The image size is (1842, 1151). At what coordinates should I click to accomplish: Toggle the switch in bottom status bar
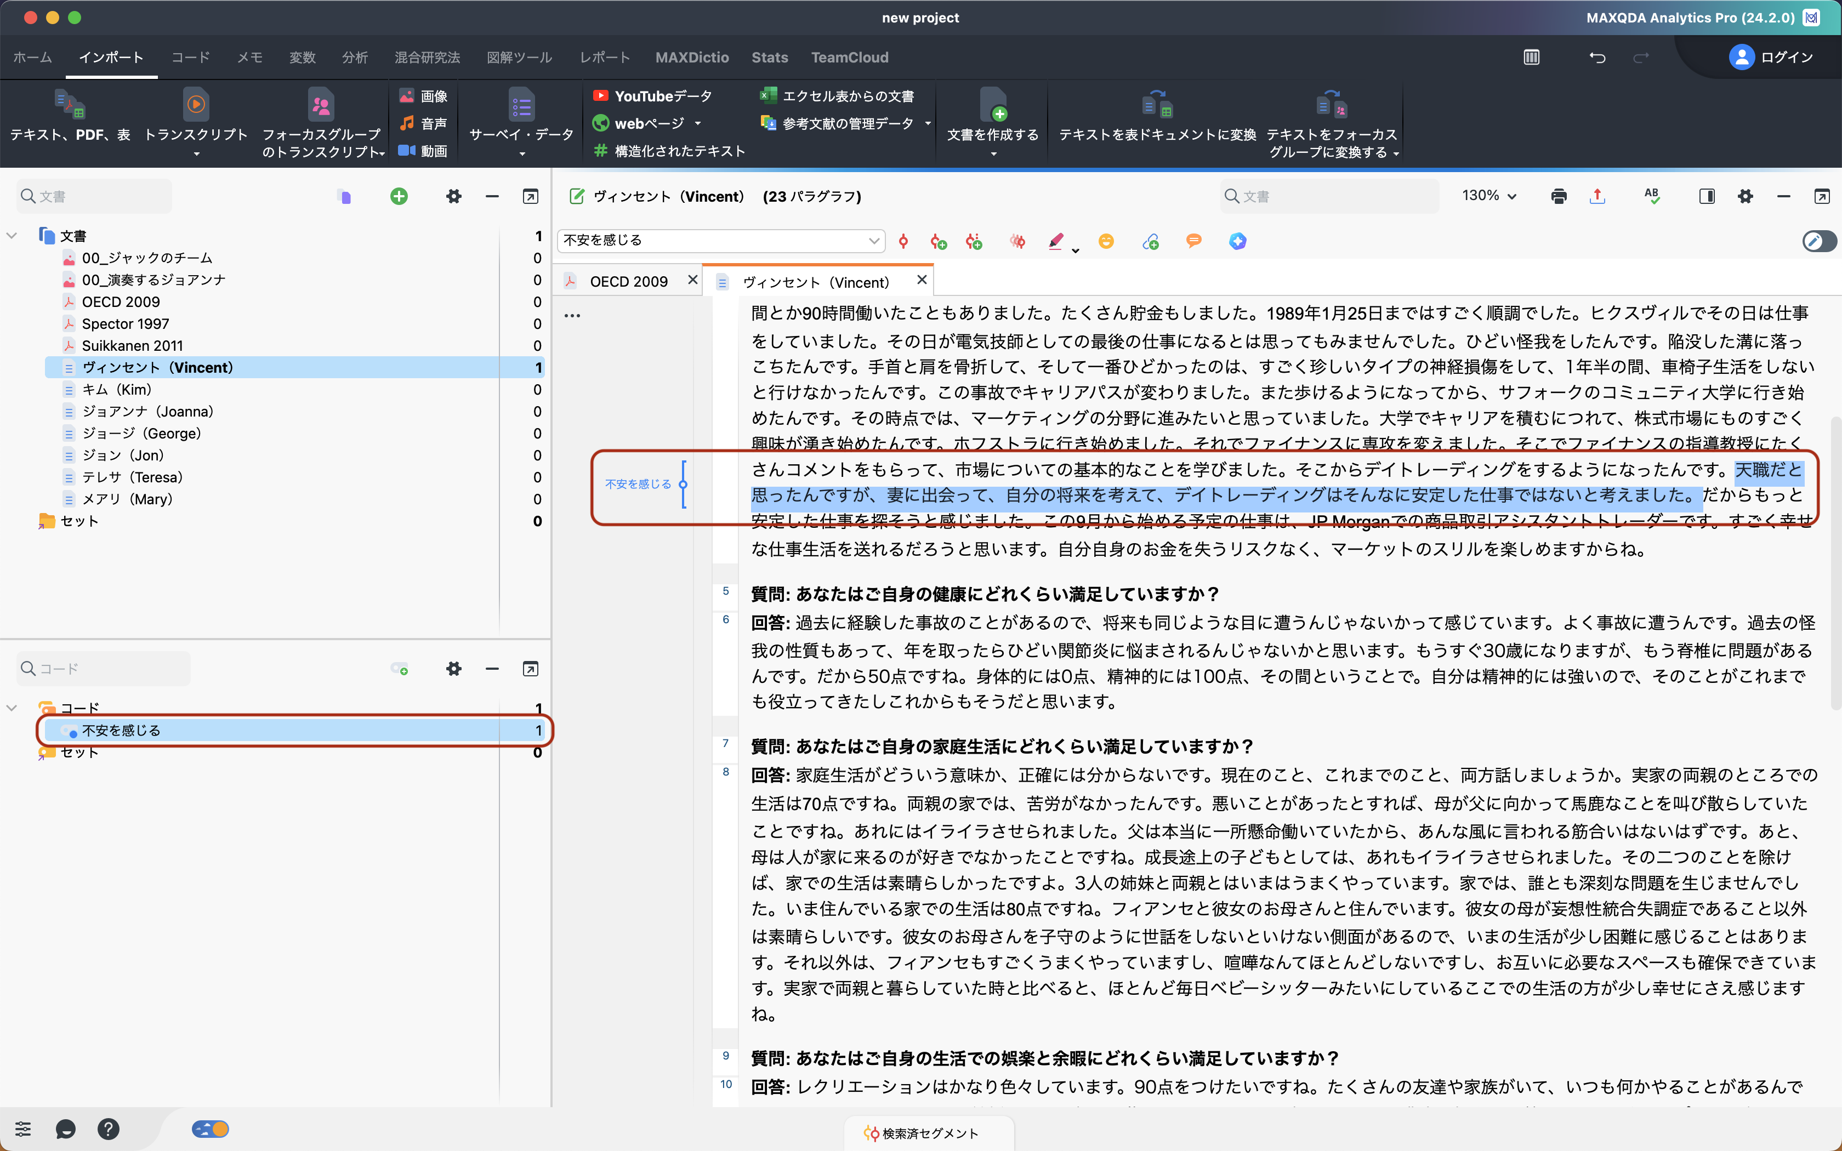pos(211,1129)
